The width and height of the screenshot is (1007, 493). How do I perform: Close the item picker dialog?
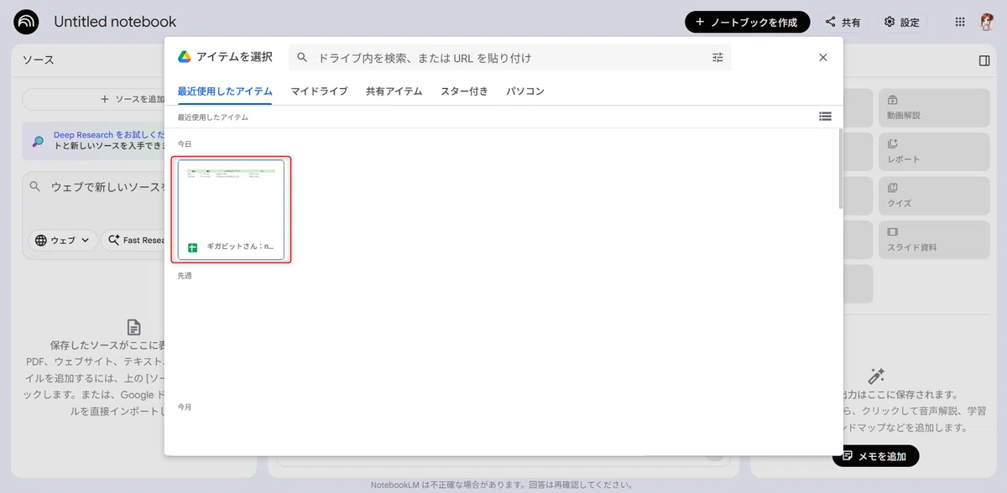[823, 58]
